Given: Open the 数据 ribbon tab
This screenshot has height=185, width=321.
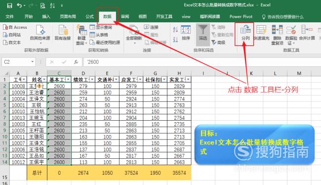Looking at the screenshot, I should click(x=107, y=17).
